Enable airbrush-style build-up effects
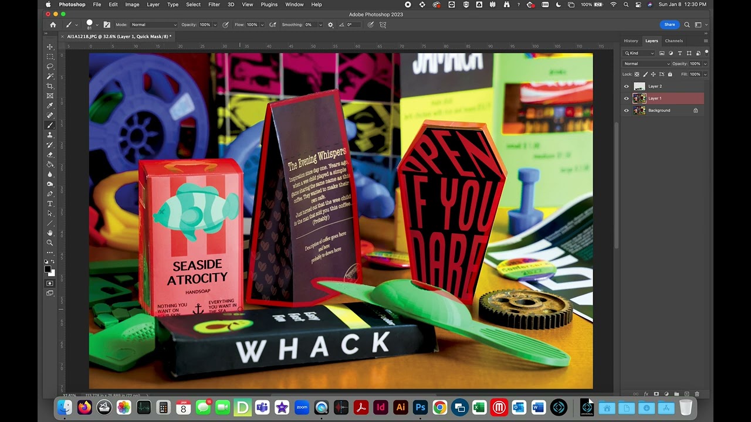Viewport: 751px width, 422px height. tap(273, 25)
